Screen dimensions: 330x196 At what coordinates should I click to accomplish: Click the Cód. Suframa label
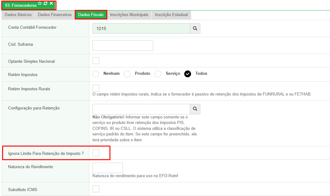click(20, 45)
